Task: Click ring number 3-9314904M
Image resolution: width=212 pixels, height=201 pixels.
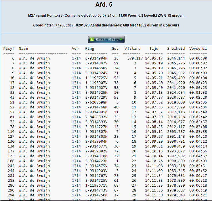Action: [96, 58]
